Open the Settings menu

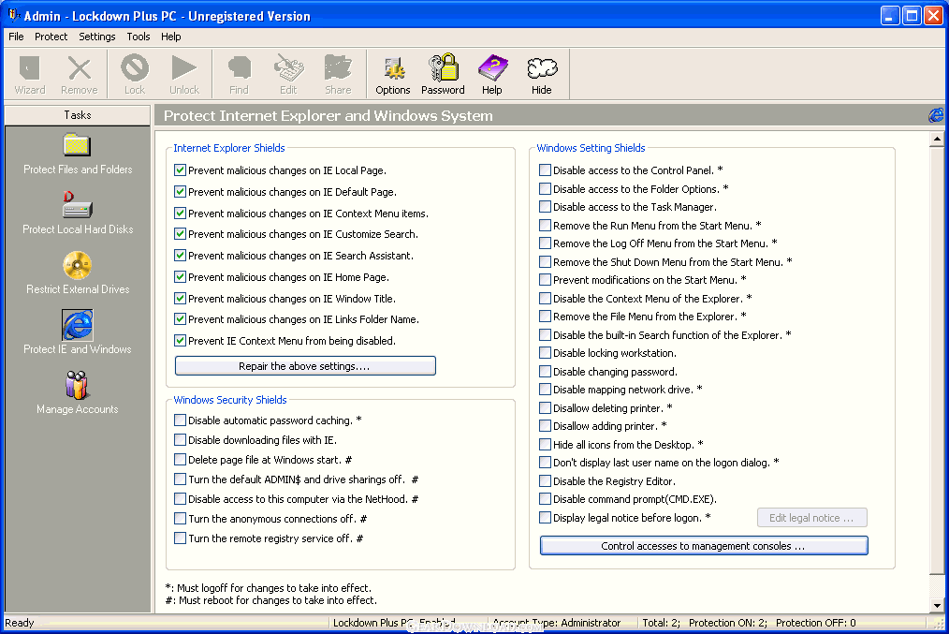[x=96, y=37]
